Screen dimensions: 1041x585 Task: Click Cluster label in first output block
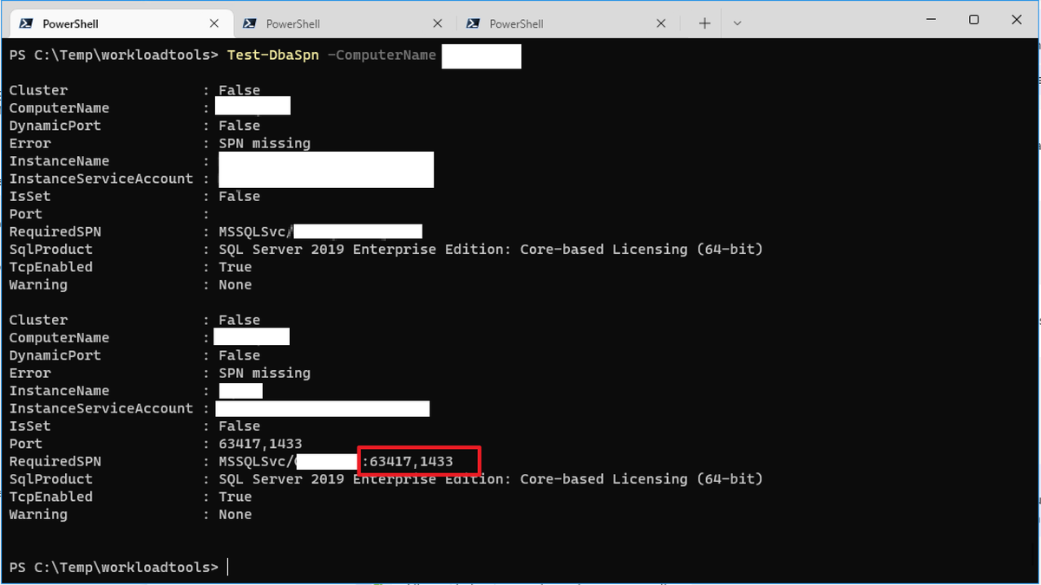point(38,90)
